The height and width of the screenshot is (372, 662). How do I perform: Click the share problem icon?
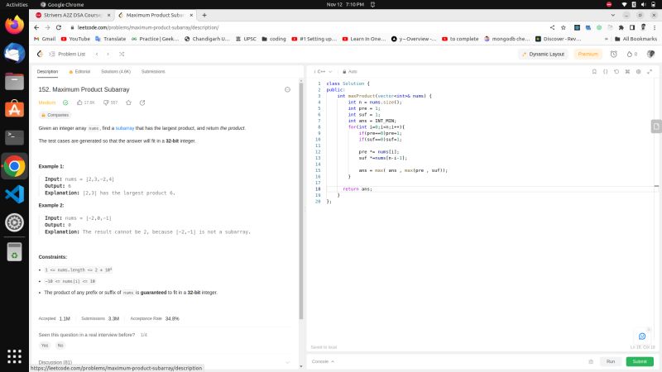142,103
